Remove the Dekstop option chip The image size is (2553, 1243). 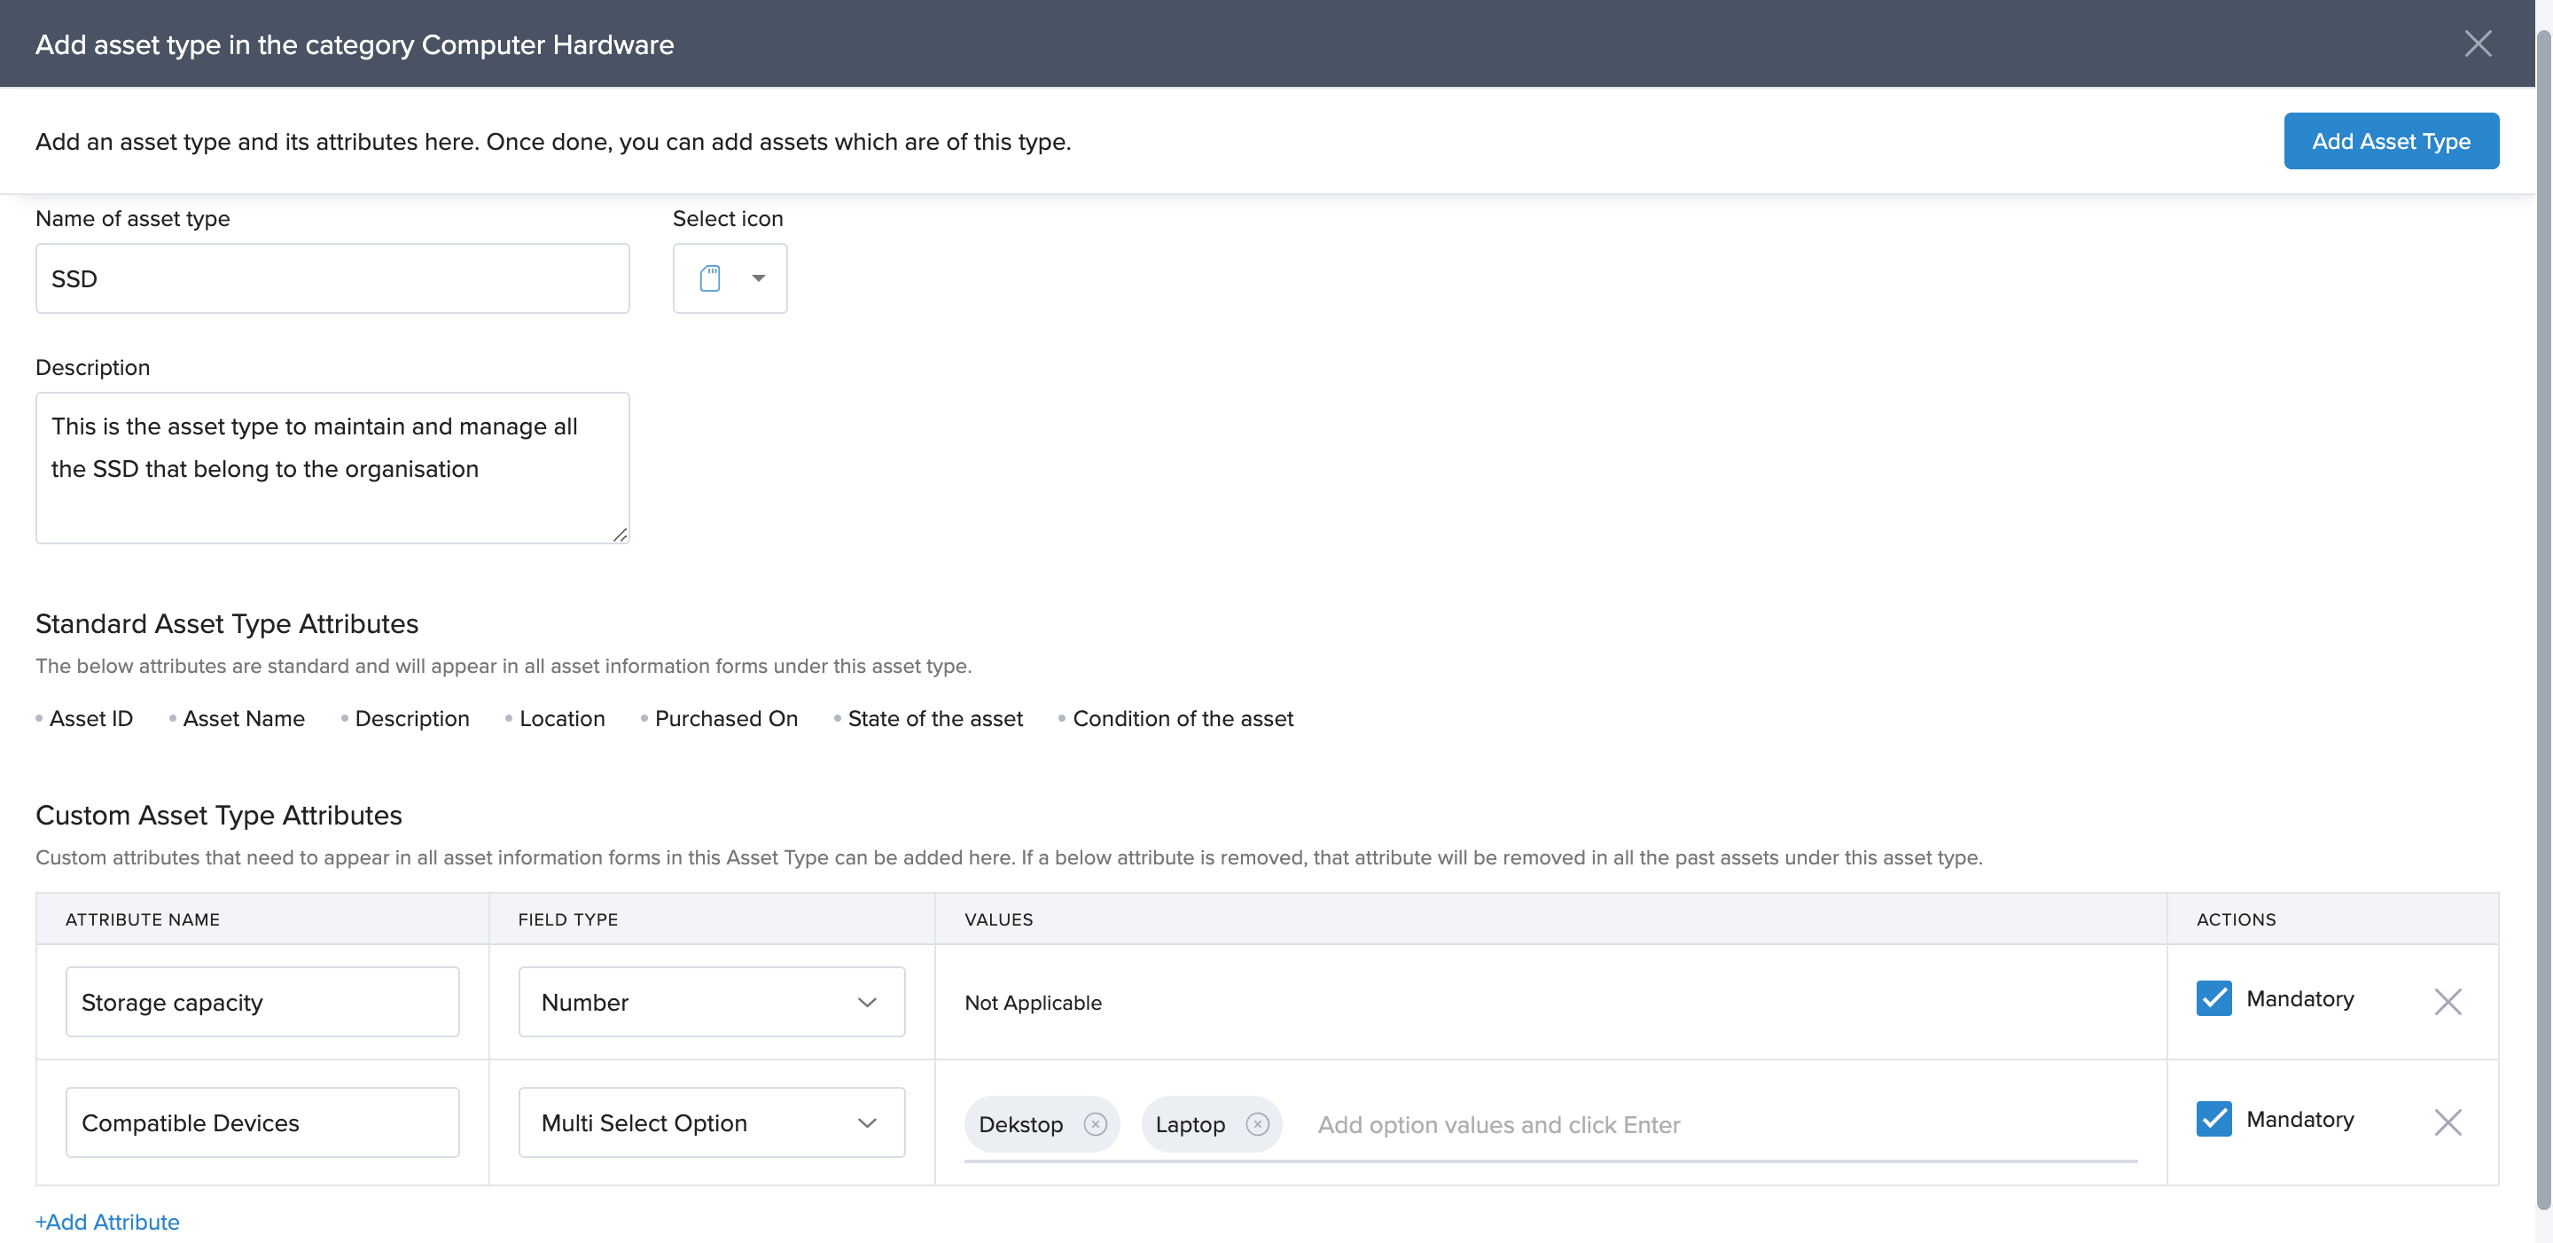tap(1094, 1124)
